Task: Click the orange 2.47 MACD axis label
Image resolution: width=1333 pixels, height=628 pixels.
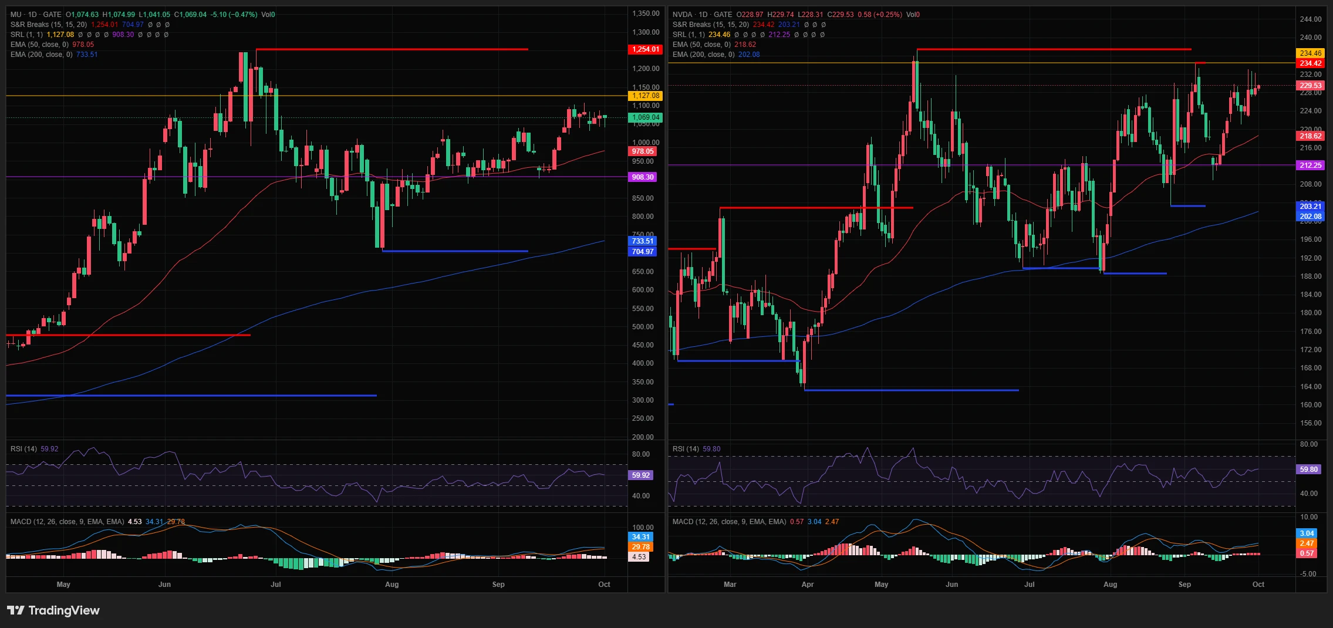Action: [x=1307, y=543]
